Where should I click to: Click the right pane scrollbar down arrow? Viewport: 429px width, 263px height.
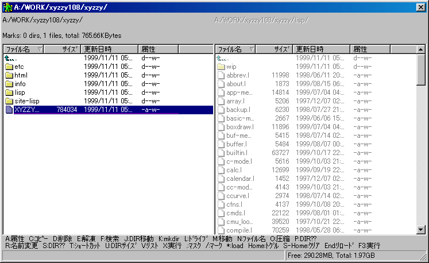click(420, 230)
